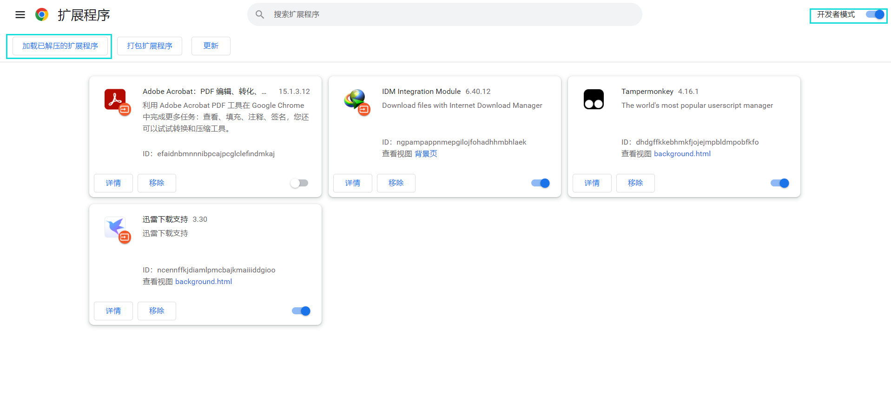
Task: Open 详情 for Adobe Acrobat
Action: tap(113, 183)
